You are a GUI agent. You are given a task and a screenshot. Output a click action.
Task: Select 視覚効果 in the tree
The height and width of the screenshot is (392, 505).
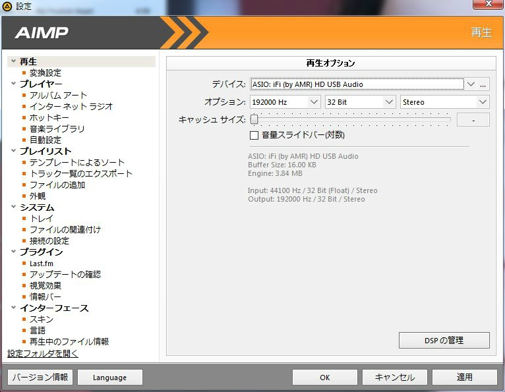[45, 285]
